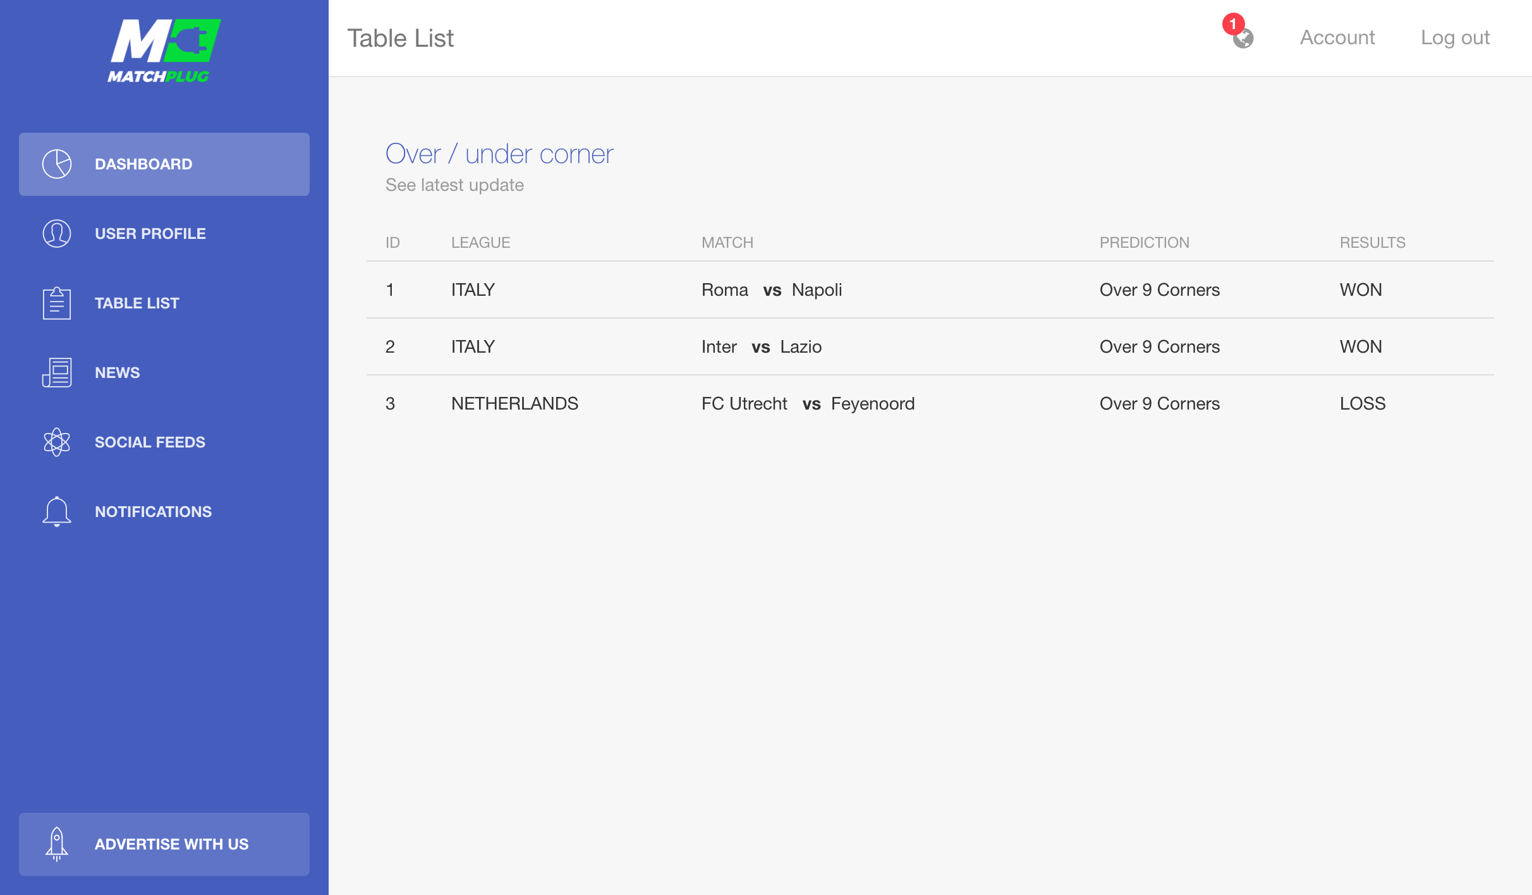Click ID 1 in the first row

pyautogui.click(x=390, y=290)
